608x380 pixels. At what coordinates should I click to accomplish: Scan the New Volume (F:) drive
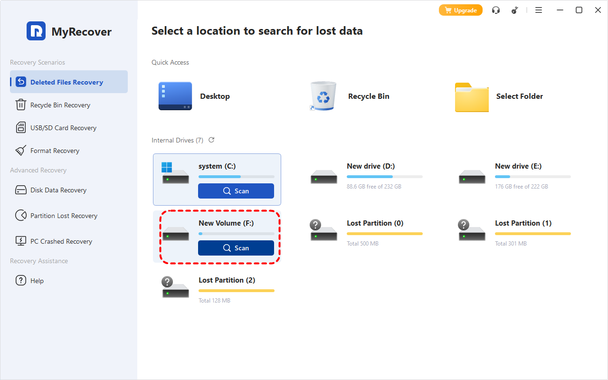point(236,248)
